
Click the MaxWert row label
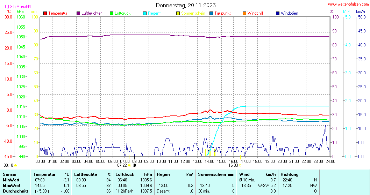(10, 185)
